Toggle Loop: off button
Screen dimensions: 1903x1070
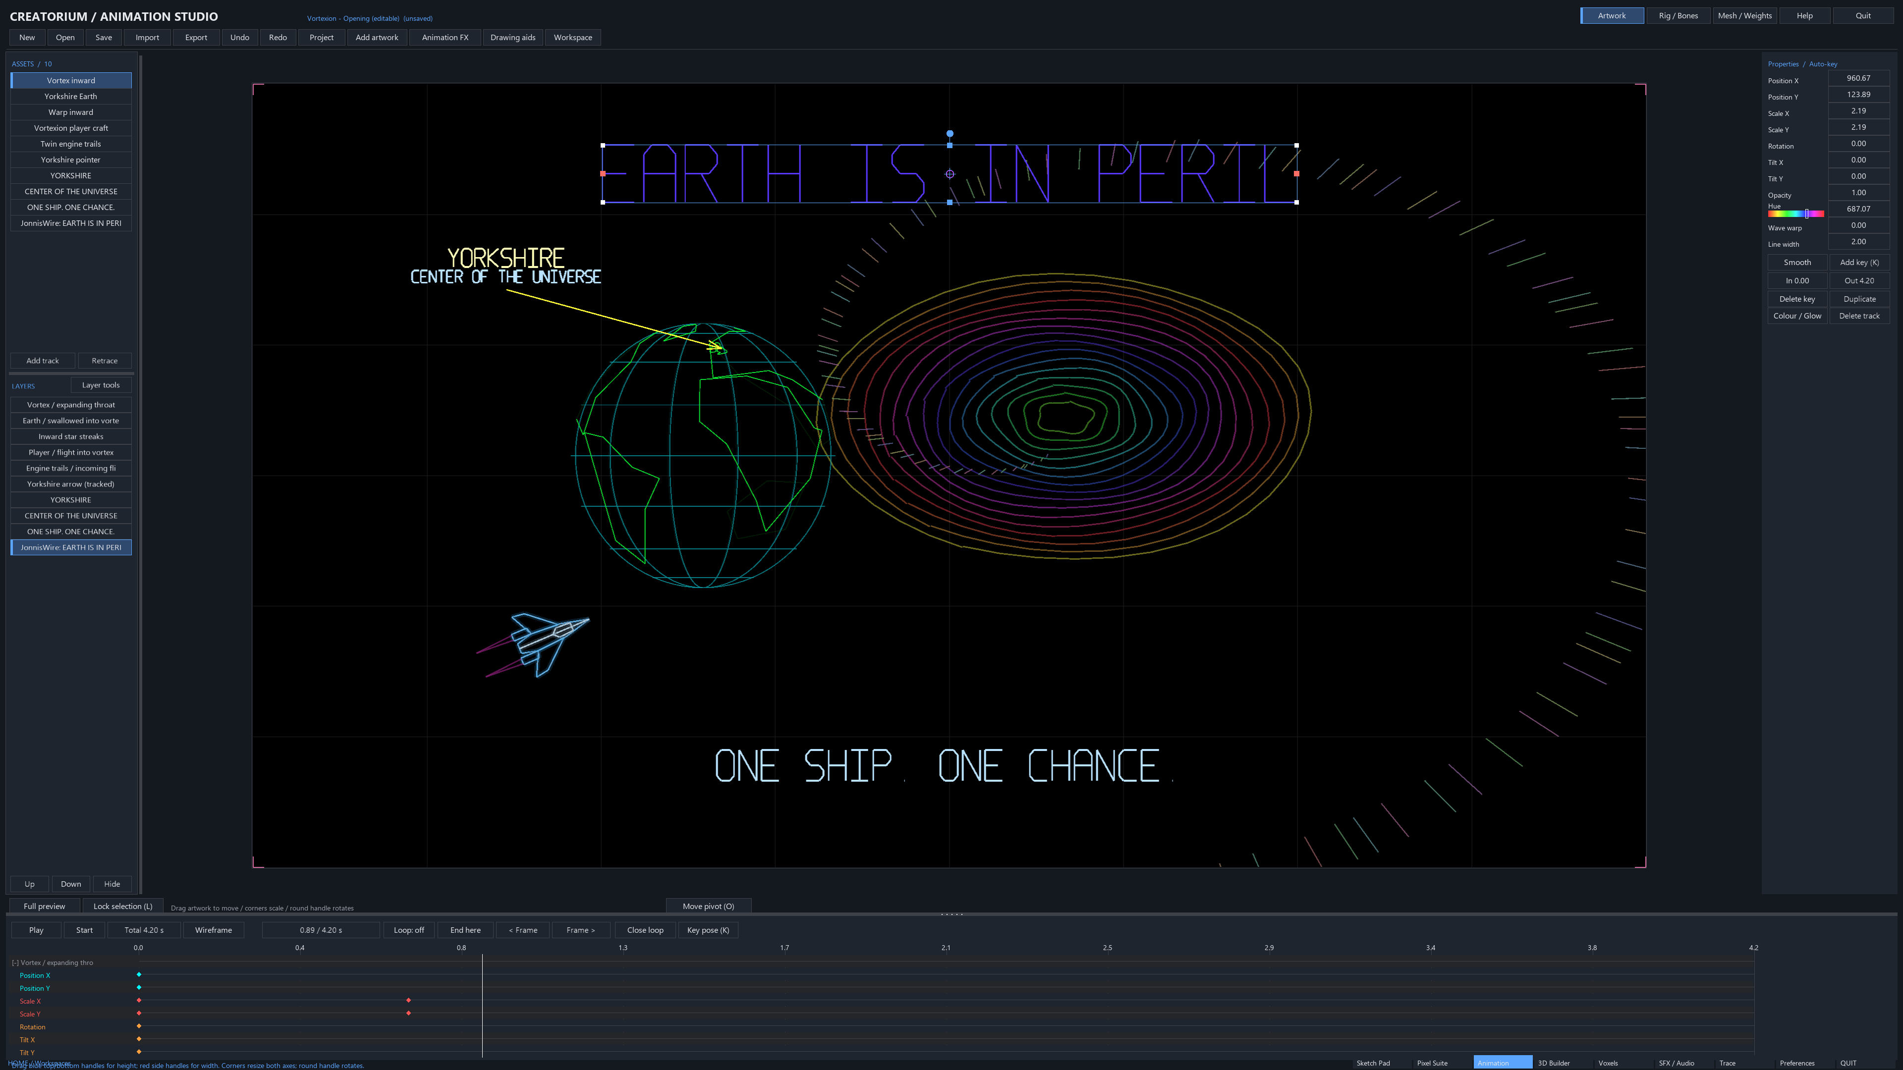[x=408, y=930]
